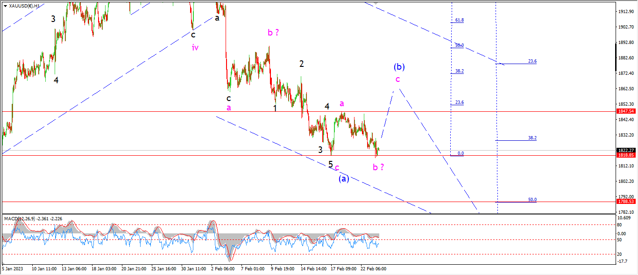Viewport: 638px width, 275px height.
Task: Select the black wave 2 label
Action: (302, 64)
